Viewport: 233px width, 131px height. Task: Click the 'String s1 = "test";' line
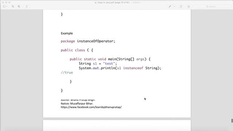pos(98,64)
